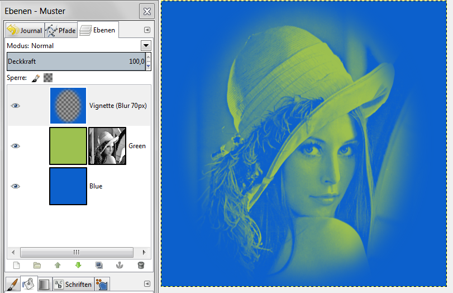Open the Pfade tab
453x293 pixels.
click(x=61, y=30)
